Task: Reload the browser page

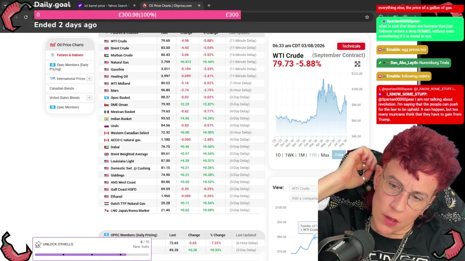Action: click(26, 17)
